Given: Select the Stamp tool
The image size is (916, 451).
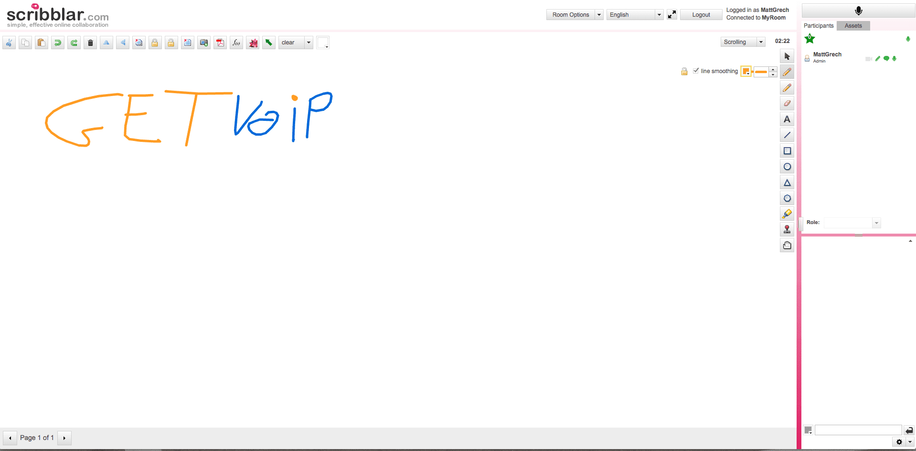Looking at the screenshot, I should [787, 230].
